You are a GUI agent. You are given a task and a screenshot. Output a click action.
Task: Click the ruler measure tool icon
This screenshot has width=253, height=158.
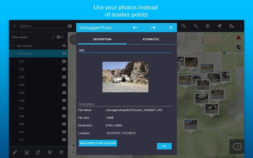click(184, 26)
